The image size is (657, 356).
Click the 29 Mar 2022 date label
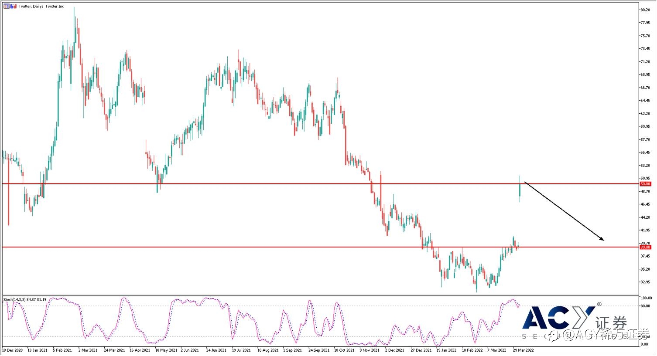point(523,350)
